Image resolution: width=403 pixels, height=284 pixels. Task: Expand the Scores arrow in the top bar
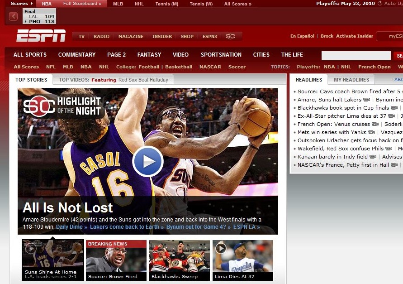(32, 4)
